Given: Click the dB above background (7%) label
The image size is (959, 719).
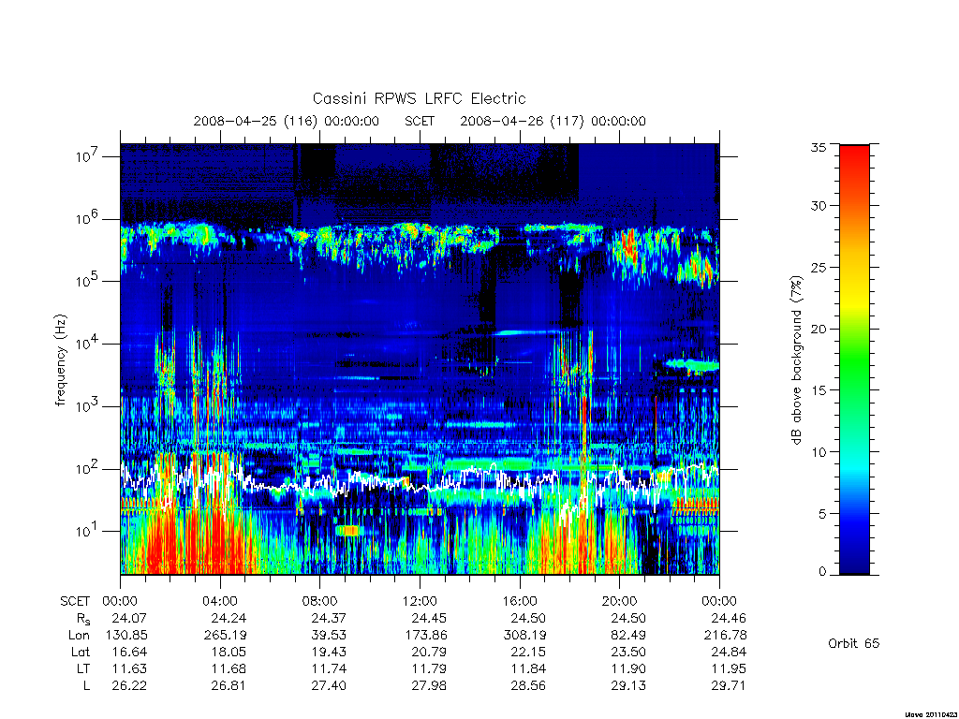Looking at the screenshot, I should tap(796, 359).
